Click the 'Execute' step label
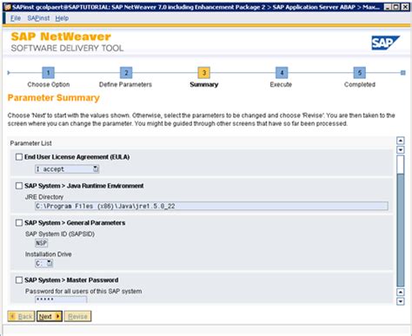The width and height of the screenshot is (412, 336). (x=281, y=84)
